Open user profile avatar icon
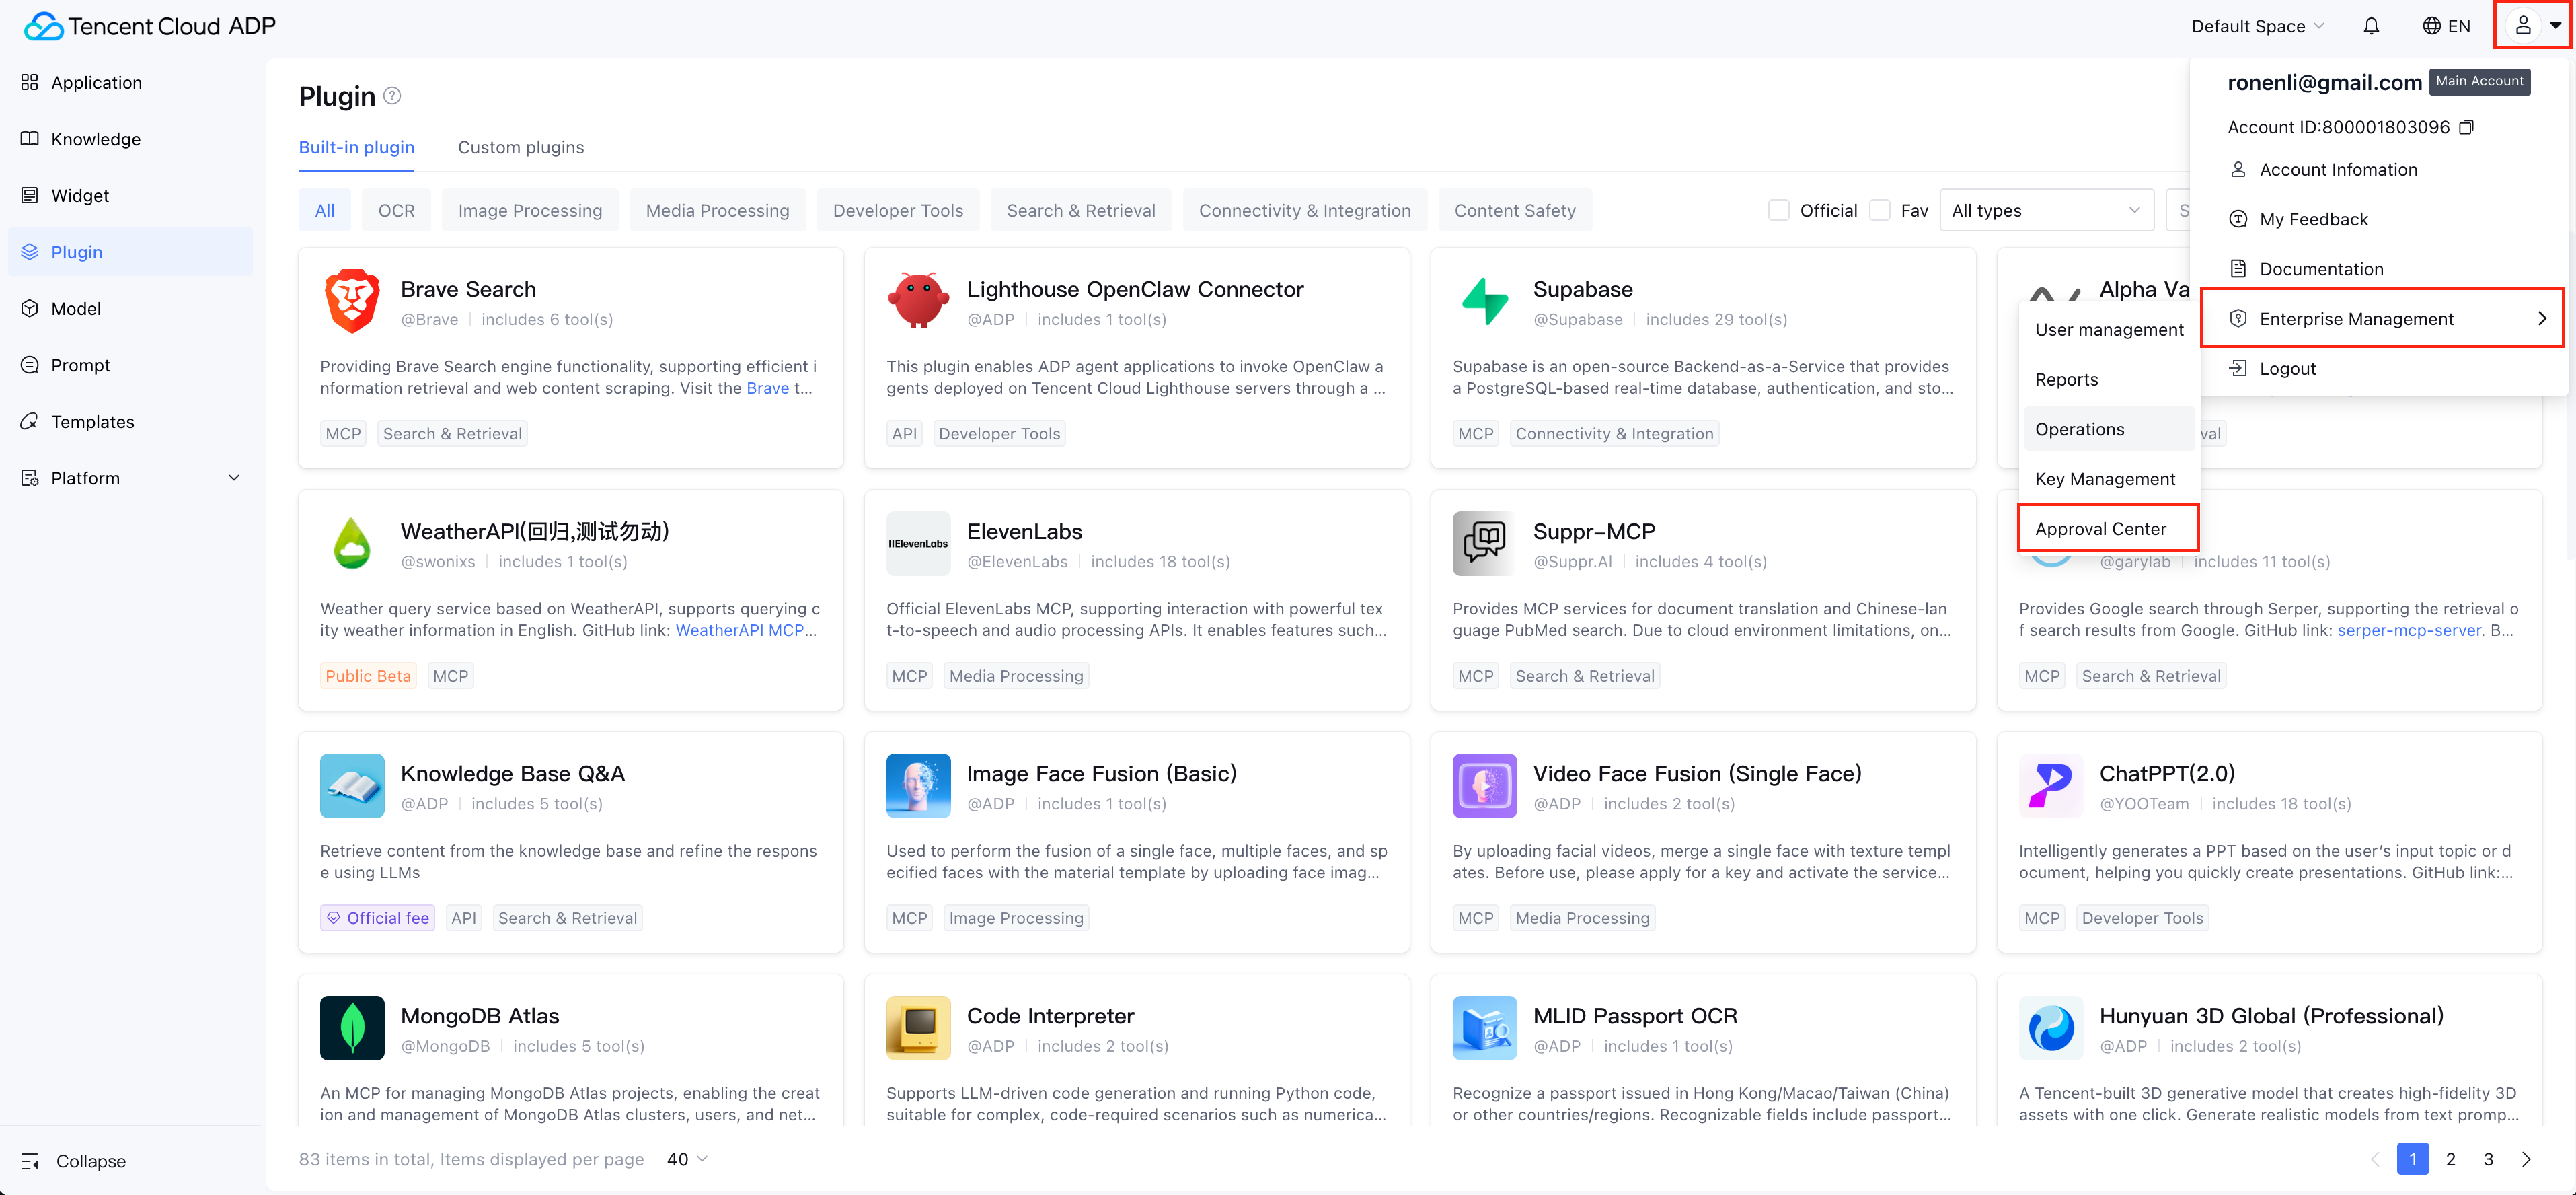The height and width of the screenshot is (1195, 2576). click(x=2522, y=26)
